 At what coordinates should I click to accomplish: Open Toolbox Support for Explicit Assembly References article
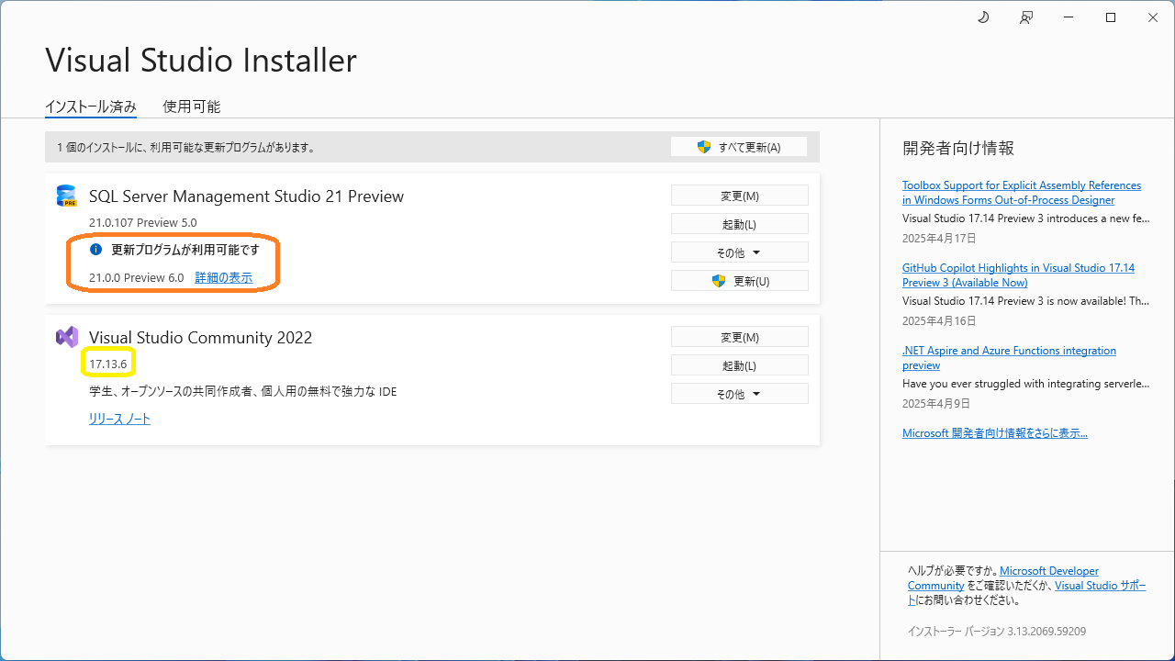(1022, 193)
